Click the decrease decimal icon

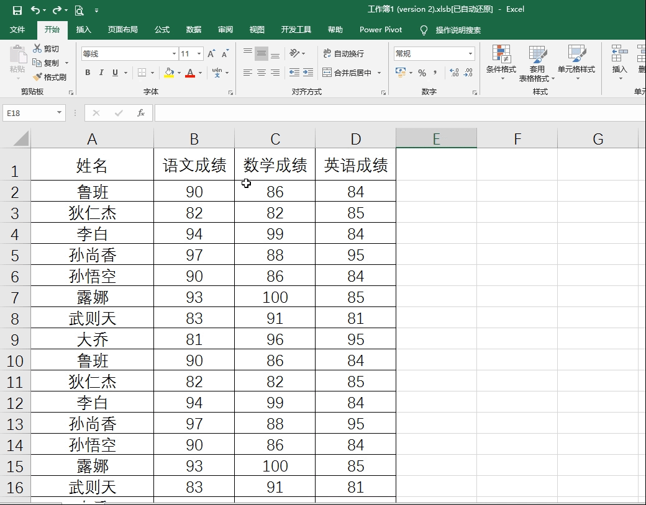[x=468, y=73]
